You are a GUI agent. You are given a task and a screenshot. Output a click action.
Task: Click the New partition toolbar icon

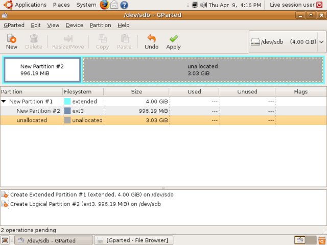pos(11,39)
